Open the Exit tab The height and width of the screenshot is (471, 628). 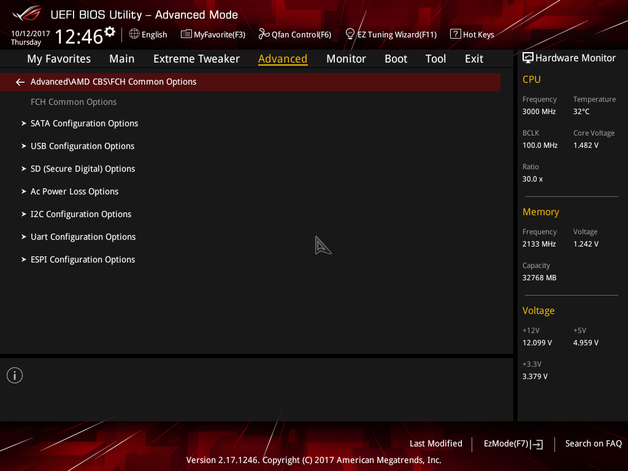point(474,59)
